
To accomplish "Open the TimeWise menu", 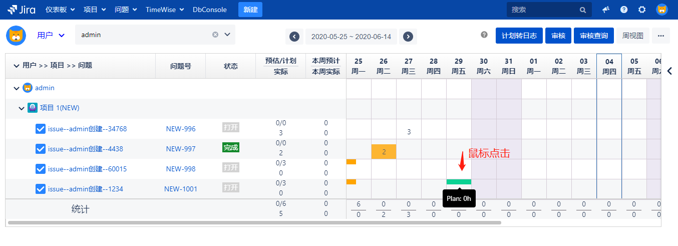I will tap(165, 10).
